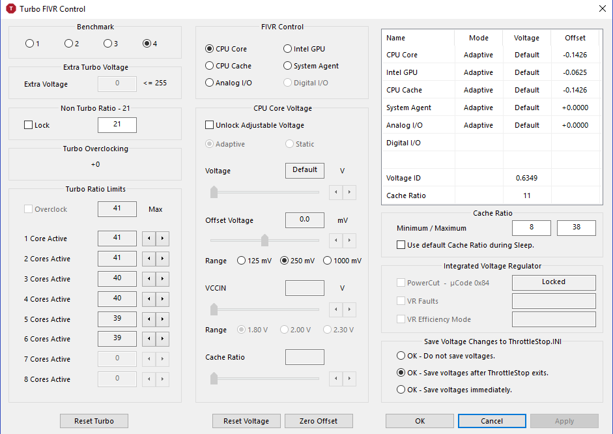Decrease the 1 Core Active ratio arrow
Image resolution: width=613 pixels, height=434 pixels.
(149, 239)
